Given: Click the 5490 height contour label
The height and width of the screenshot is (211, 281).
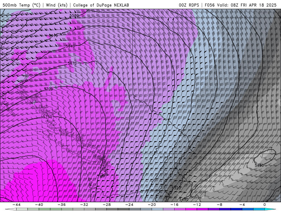Looking at the screenshot, I should pos(184,199).
